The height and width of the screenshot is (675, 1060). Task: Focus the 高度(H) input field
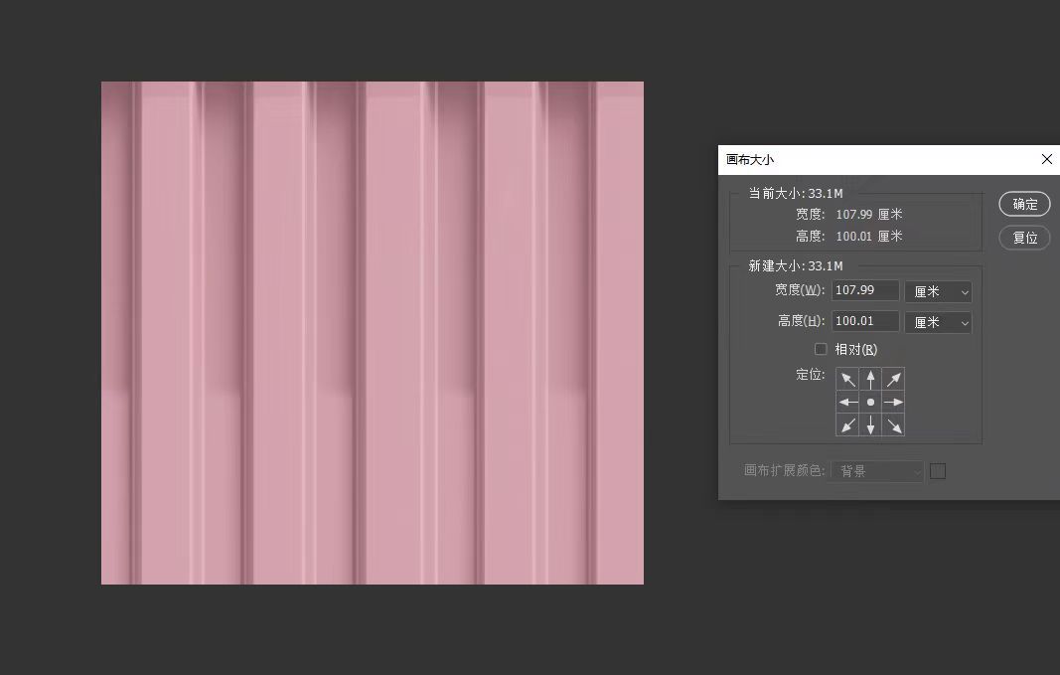(x=865, y=321)
